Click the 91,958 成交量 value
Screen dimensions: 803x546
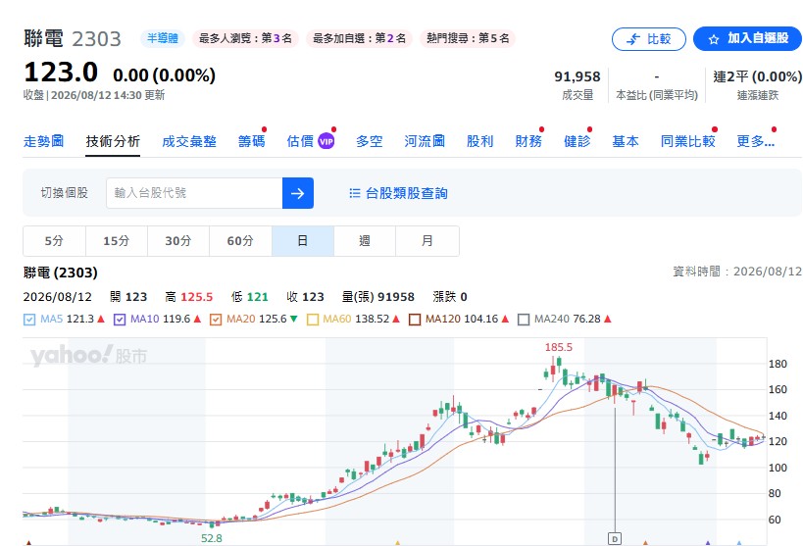577,76
